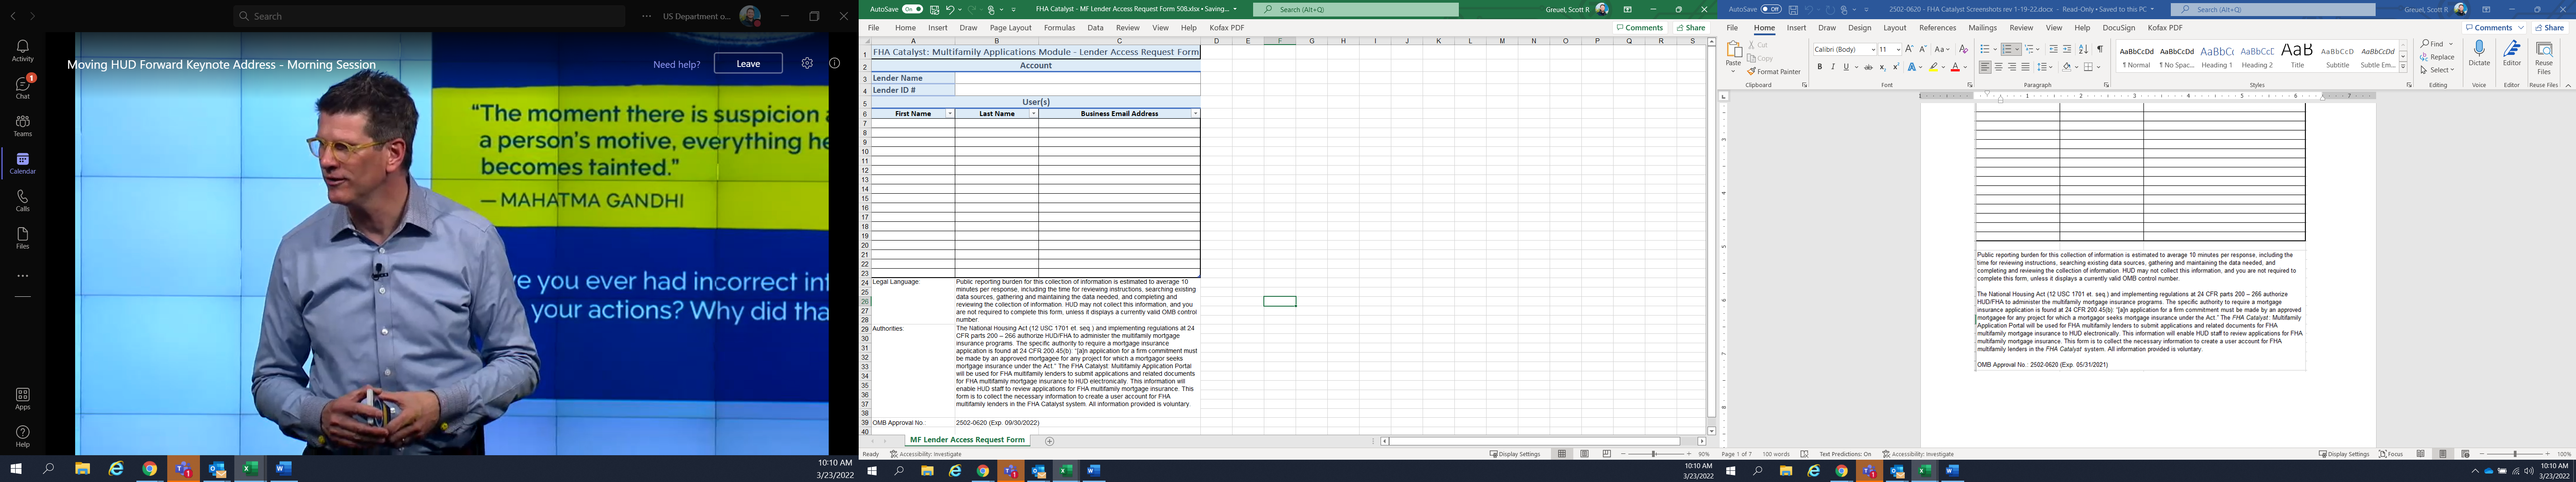Turn off AutoSave in Excel
The width and height of the screenshot is (2576, 482).
[x=912, y=9]
